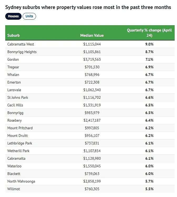Image resolution: width=177 pixels, height=197 pixels.
Task: Click Bonnyrigg Heights suburb name
Action: coord(22,52)
